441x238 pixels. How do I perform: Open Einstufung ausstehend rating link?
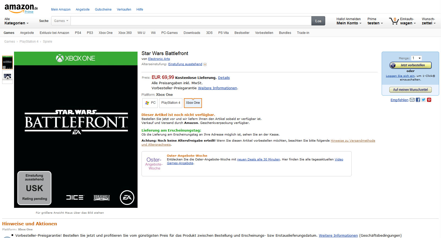pos(185,64)
